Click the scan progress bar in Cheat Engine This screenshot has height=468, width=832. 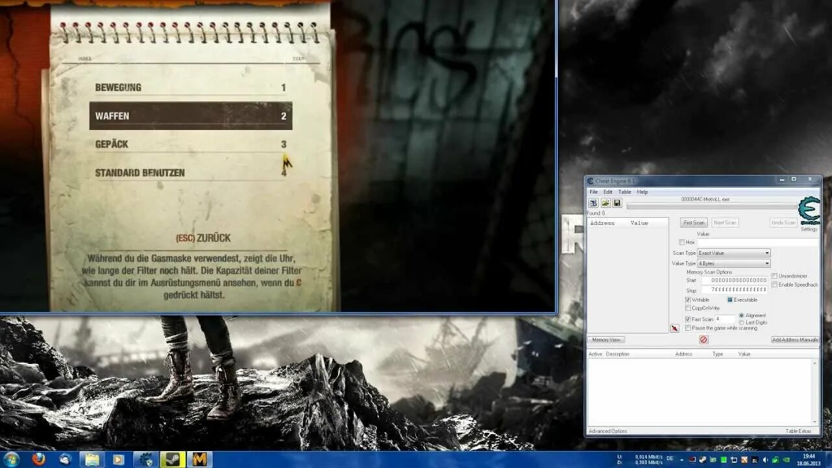click(x=711, y=207)
